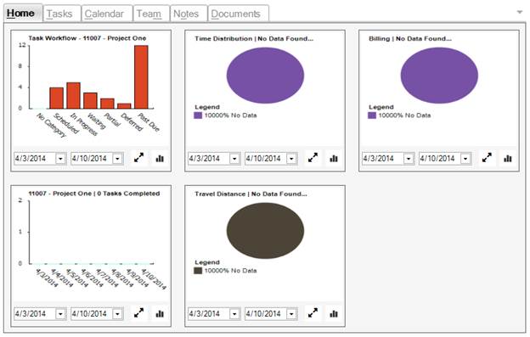Viewport: 530px width, 337px height.
Task: Click '10000% No Data' text in Billing legend
Action: click(404, 115)
